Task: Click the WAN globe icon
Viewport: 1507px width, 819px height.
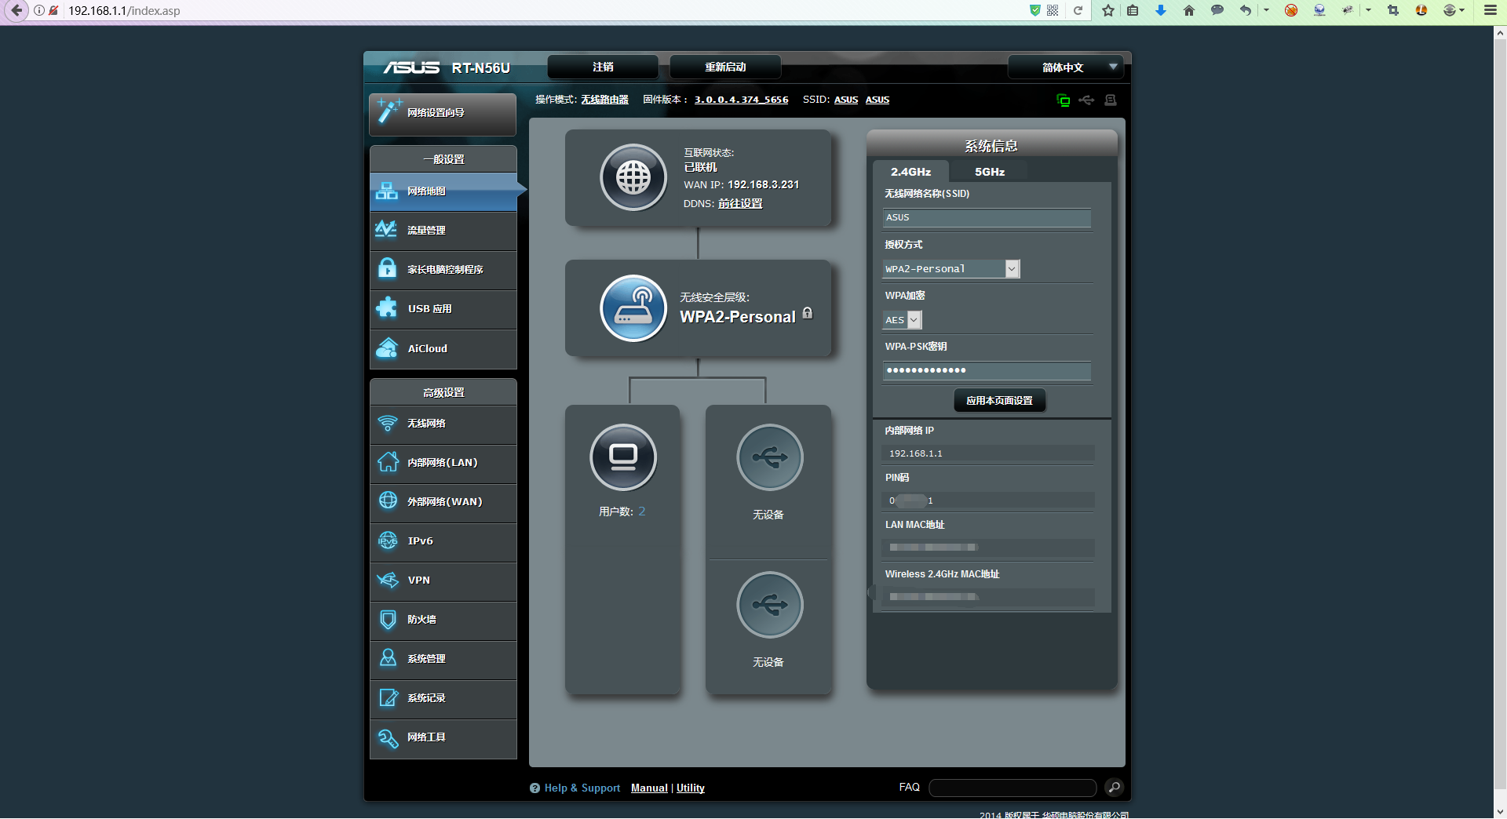Action: tap(388, 500)
